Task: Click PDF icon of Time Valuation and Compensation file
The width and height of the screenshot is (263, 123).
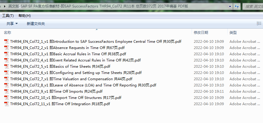Action: coord(7,79)
